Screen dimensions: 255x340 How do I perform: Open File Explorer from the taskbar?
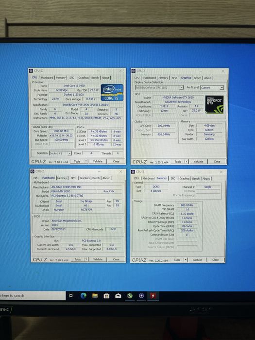(x=95, y=295)
